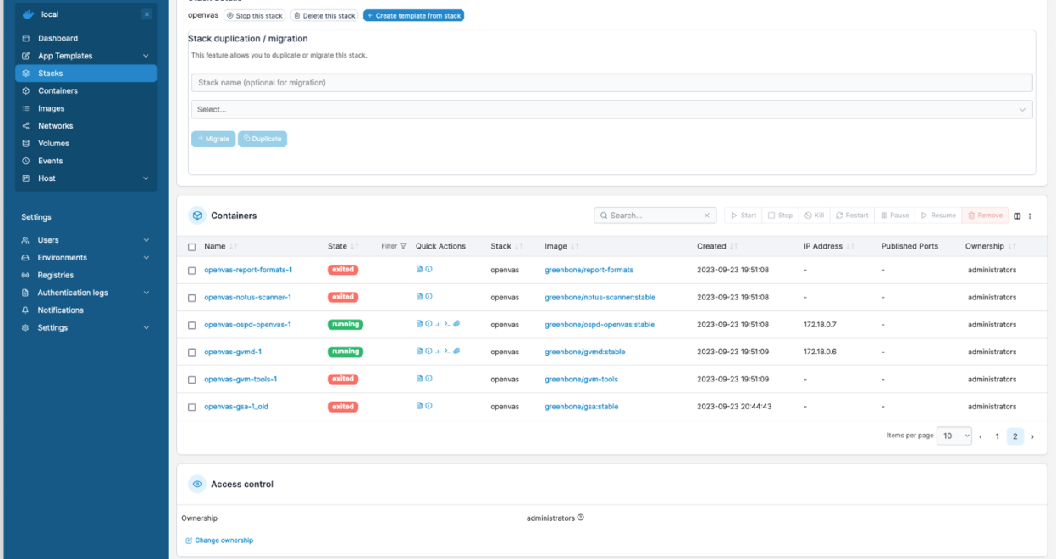View stats for openvas-gvmd-1
Screen dimensions: 1056x559
click(x=438, y=351)
